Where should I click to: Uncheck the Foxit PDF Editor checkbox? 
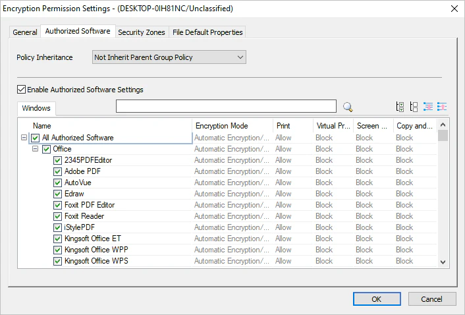(57, 205)
